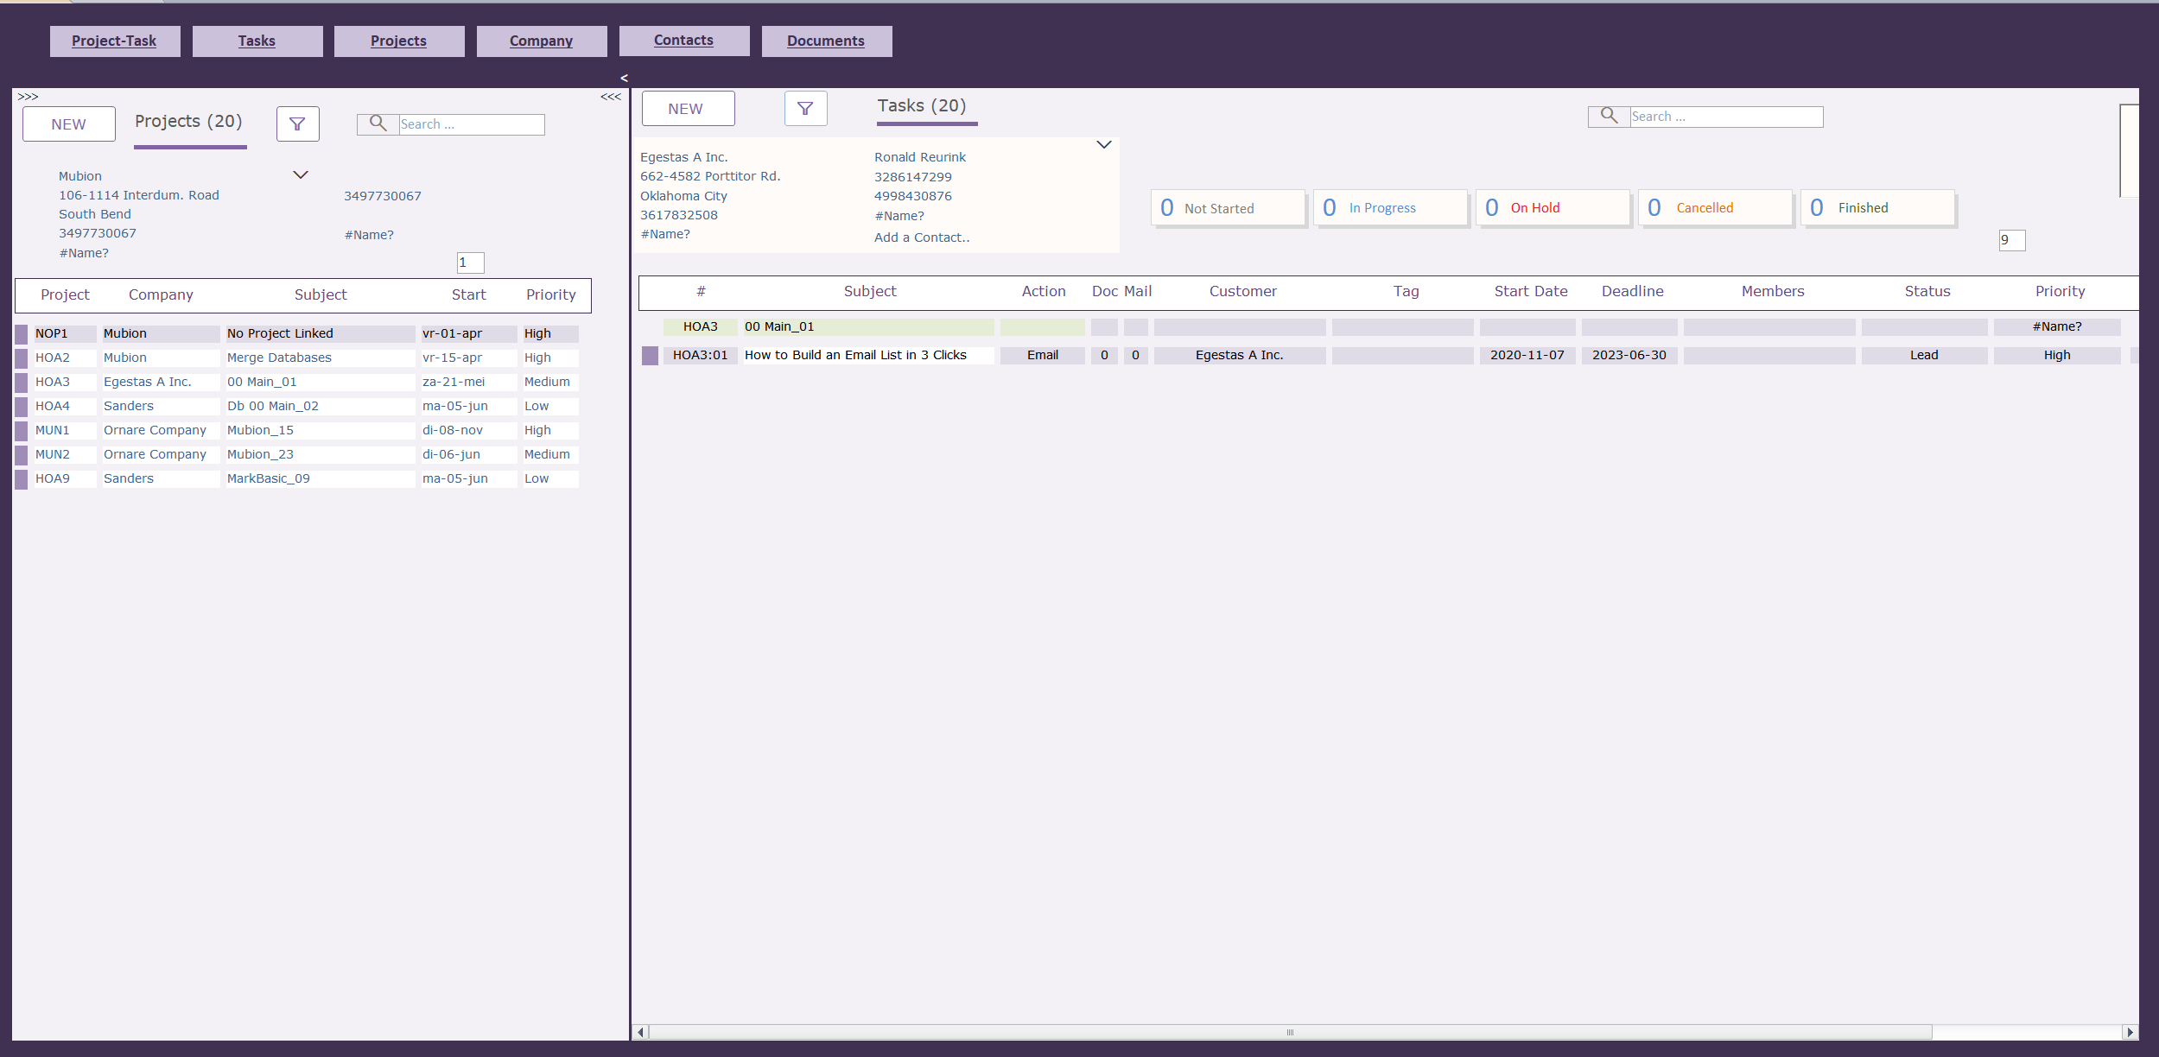Filter tasks by Not Started status
The width and height of the screenshot is (2159, 1057).
[1227, 208]
